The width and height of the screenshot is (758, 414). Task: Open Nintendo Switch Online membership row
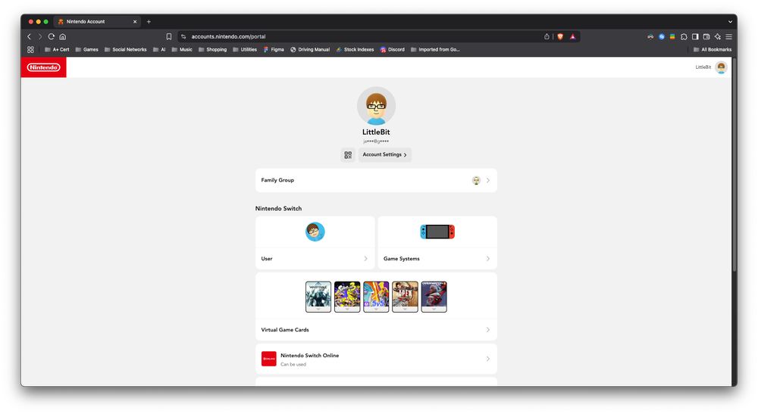(376, 359)
